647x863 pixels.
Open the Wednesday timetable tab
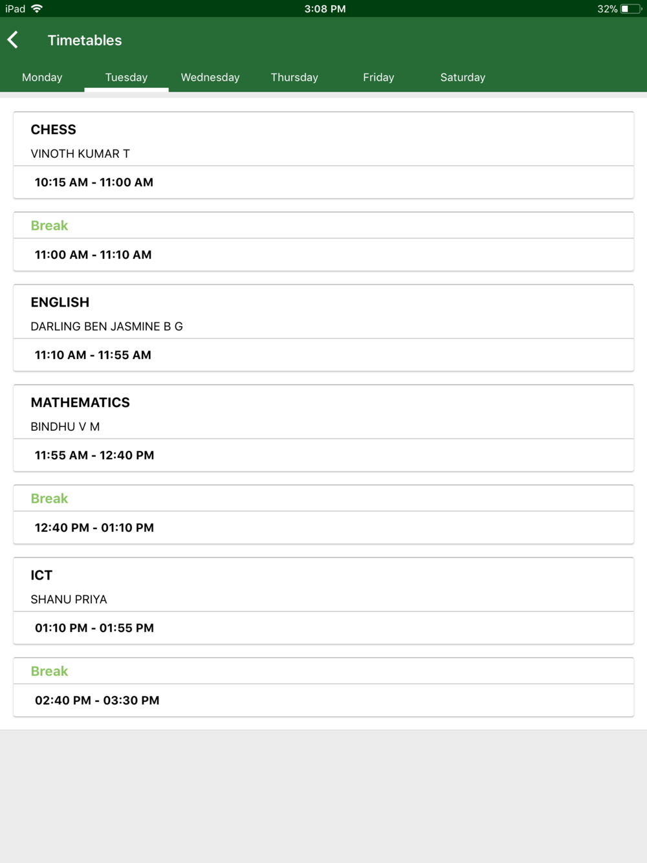tap(210, 77)
